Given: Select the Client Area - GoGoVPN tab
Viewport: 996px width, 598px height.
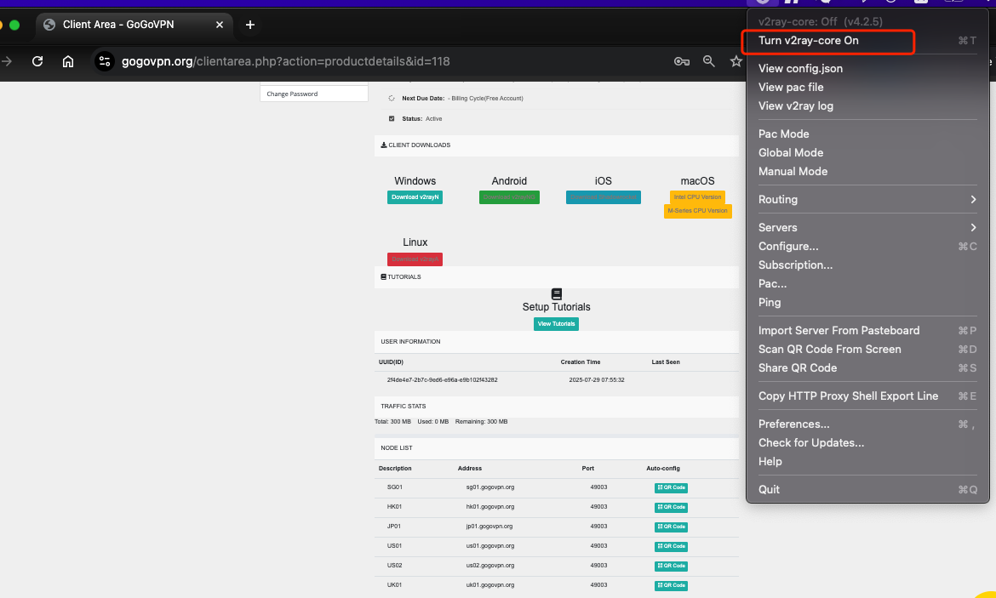Looking at the screenshot, I should coord(134,24).
